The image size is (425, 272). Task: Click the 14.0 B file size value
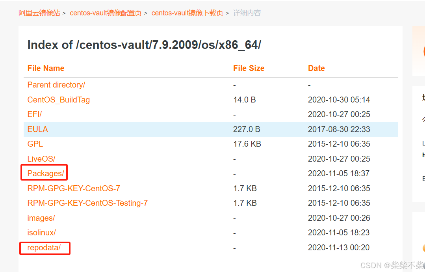pos(245,100)
